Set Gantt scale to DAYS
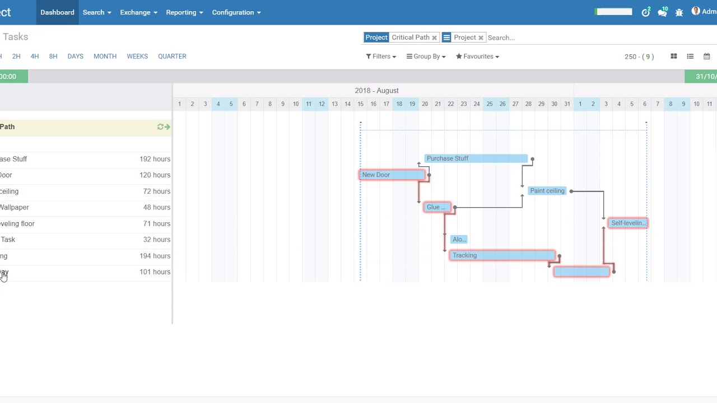717x403 pixels. tap(76, 57)
